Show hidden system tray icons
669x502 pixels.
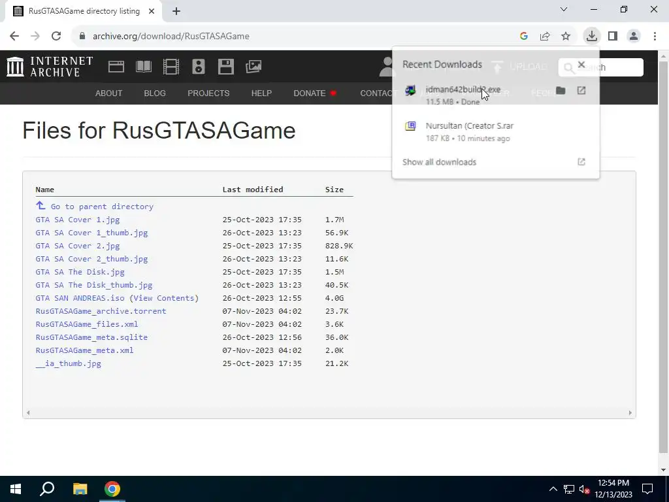[553, 489]
